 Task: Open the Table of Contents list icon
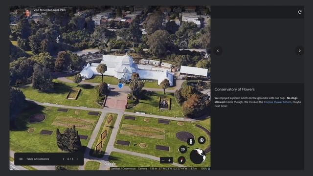tap(21, 159)
